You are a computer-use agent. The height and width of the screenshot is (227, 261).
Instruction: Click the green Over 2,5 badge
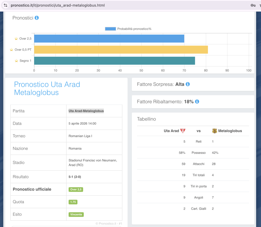click(76, 189)
